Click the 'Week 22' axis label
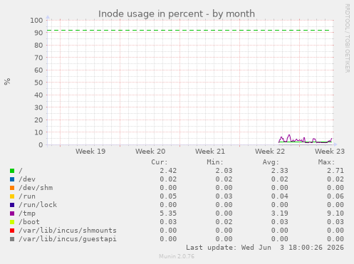 point(270,152)
